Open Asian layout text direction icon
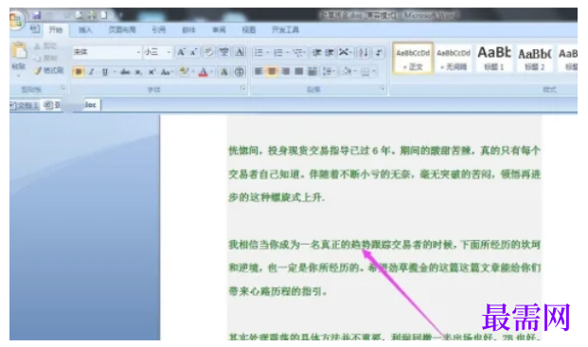588x347 pixels. tap(345, 52)
